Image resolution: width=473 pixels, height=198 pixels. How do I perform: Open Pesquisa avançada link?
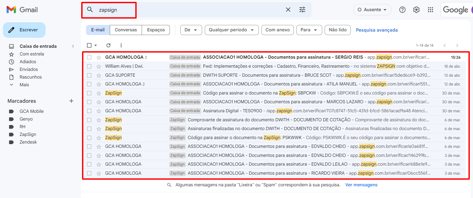[x=377, y=30]
